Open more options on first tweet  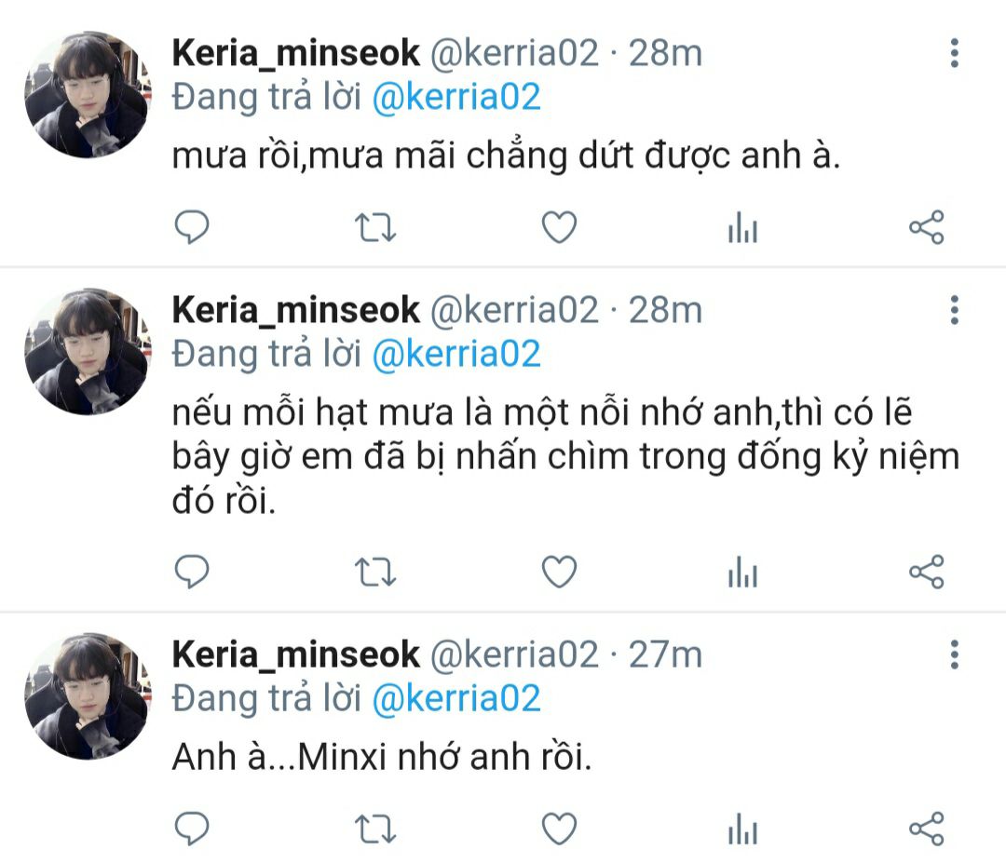click(x=954, y=54)
